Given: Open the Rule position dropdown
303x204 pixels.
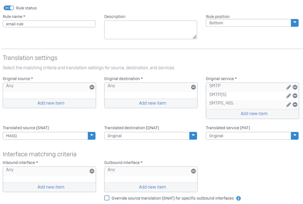Looking at the screenshot, I should coord(294,23).
